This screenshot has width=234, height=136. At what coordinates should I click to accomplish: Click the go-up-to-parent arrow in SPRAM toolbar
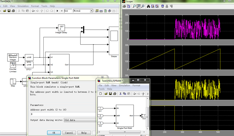(143, 94)
